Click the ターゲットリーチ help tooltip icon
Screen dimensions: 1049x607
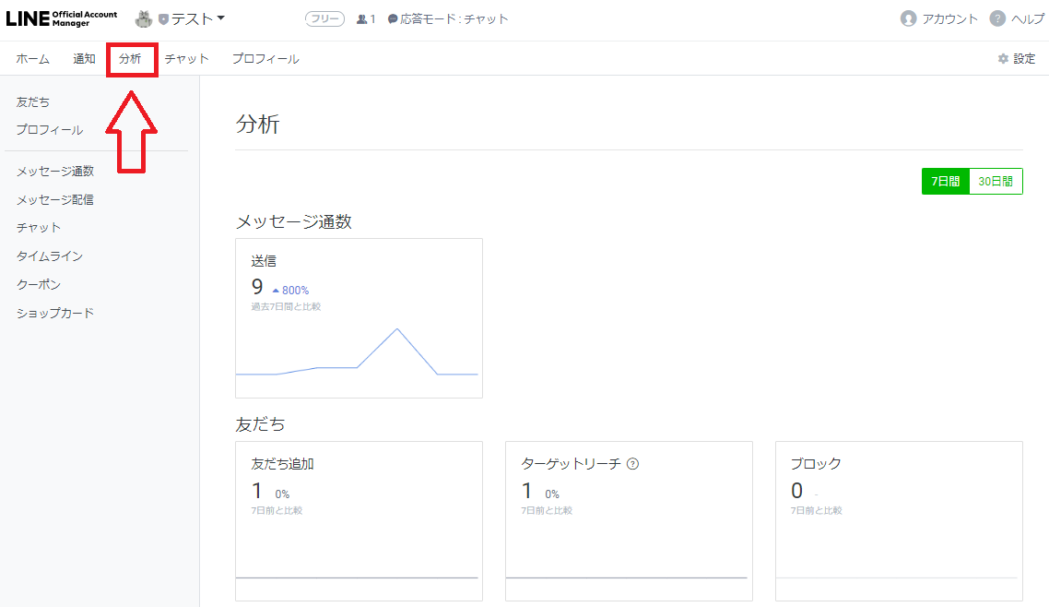click(x=632, y=464)
